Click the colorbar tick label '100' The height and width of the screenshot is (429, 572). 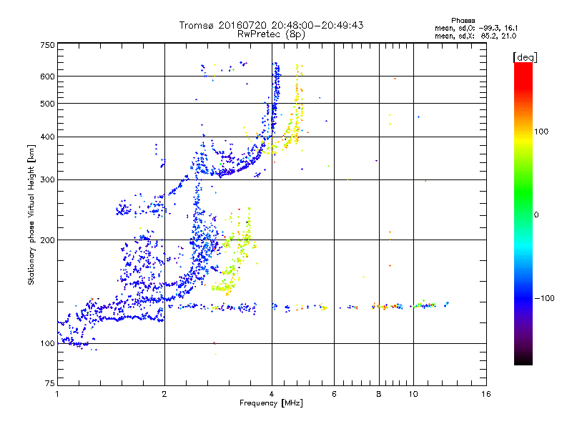tap(541, 132)
